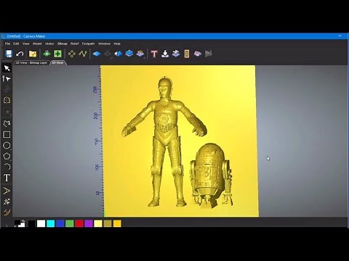Pick the white colour swatch
The image size is (349, 261).
coord(41,223)
